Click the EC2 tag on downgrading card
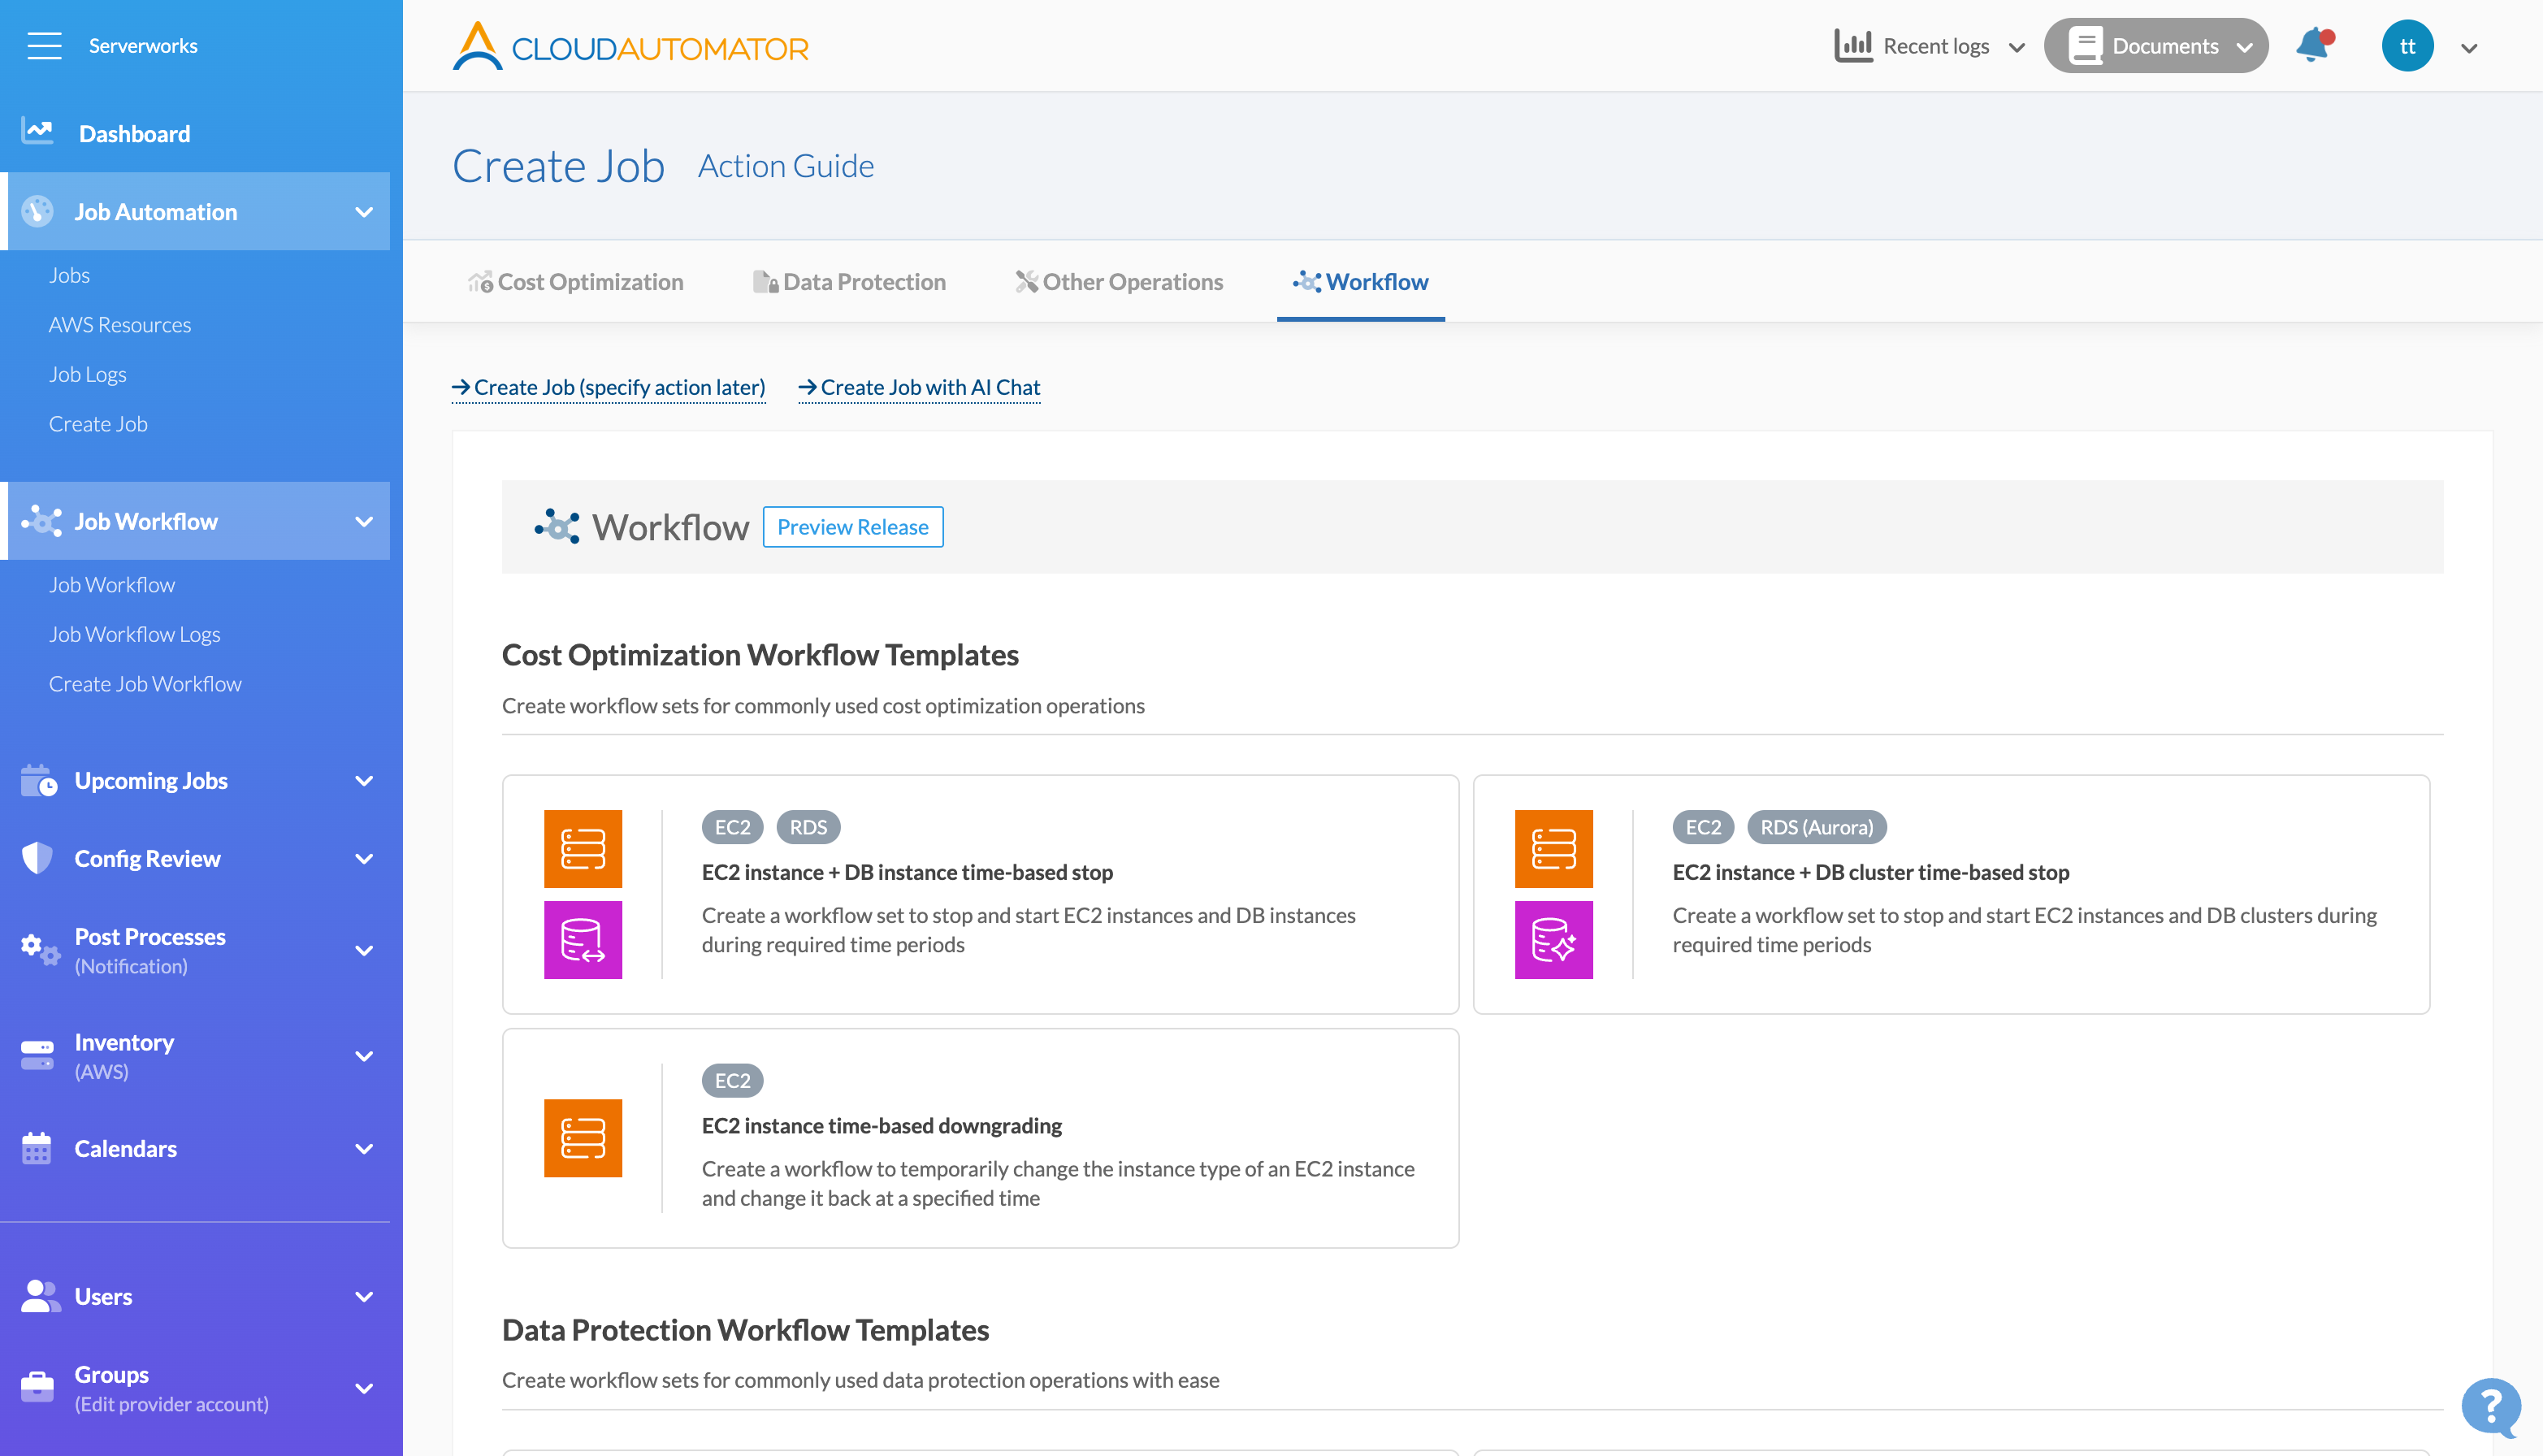 [x=733, y=1080]
